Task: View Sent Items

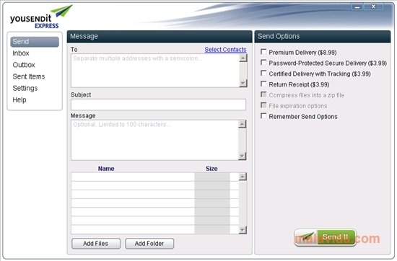Action: [29, 76]
